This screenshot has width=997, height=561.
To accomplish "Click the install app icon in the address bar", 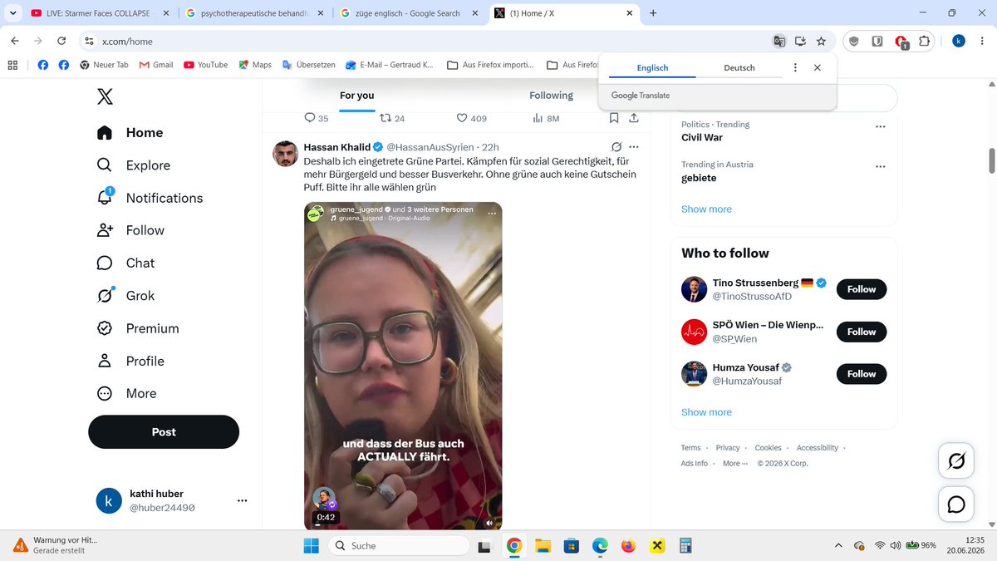I will (800, 41).
